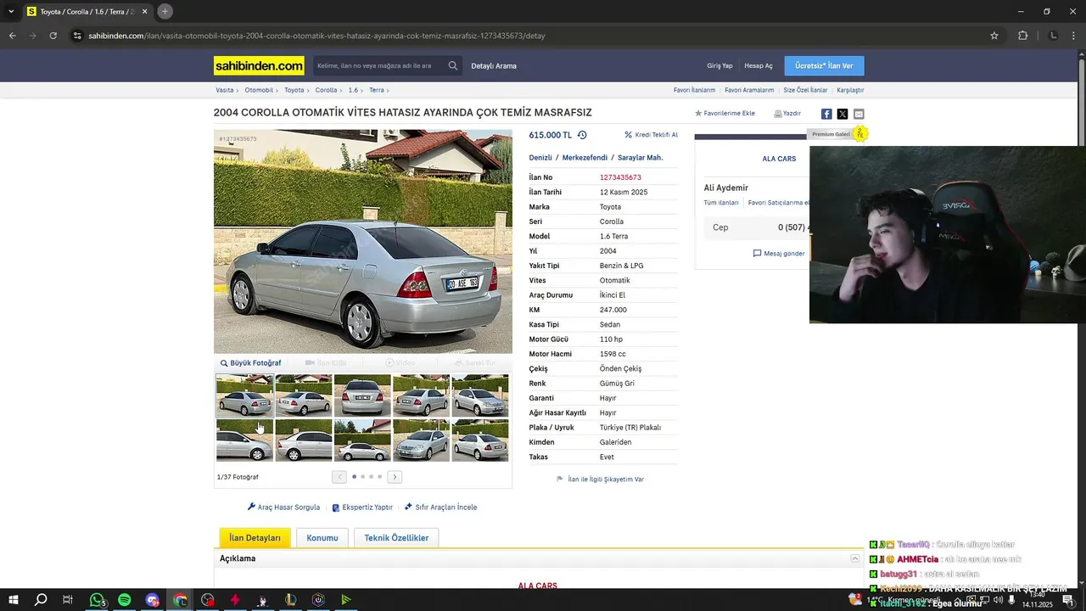1086x611 pixels.
Task: Click the Giriş Yap login link
Action: point(719,65)
